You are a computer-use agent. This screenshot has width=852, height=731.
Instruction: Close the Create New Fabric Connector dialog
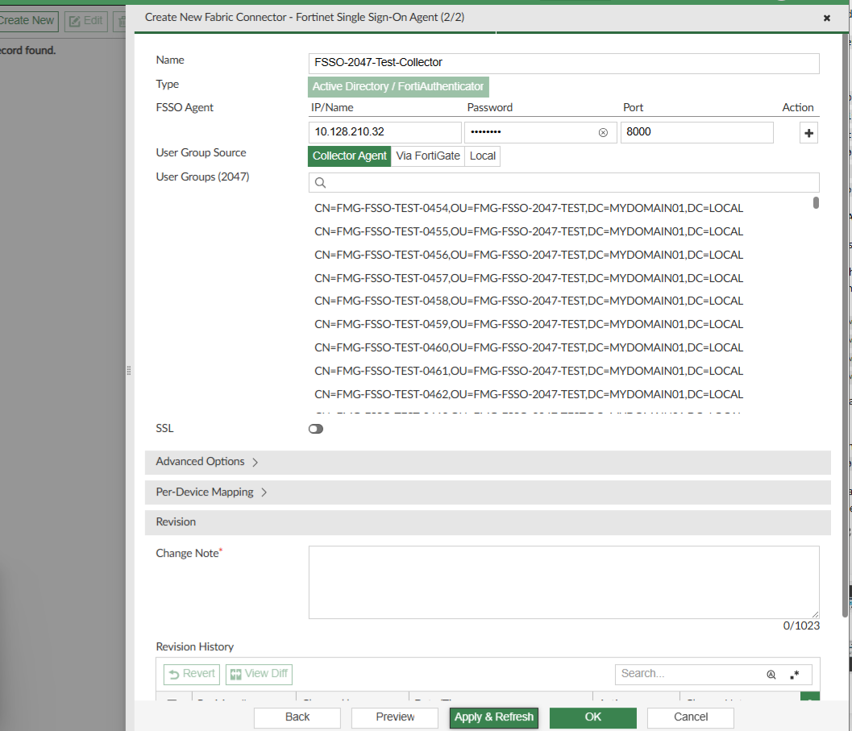point(826,18)
